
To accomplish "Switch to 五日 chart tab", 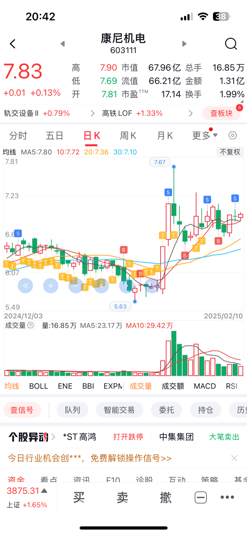I will click(54, 135).
